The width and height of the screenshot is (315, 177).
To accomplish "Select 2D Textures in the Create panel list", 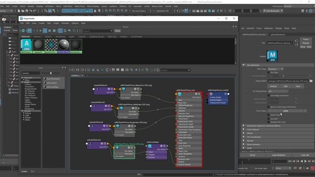I will pyautogui.click(x=30, y=91).
